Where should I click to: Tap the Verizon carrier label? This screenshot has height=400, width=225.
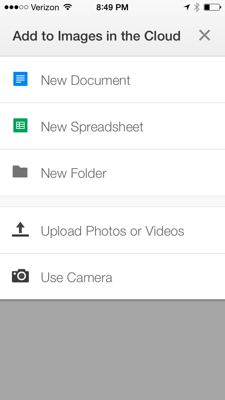tap(45, 7)
